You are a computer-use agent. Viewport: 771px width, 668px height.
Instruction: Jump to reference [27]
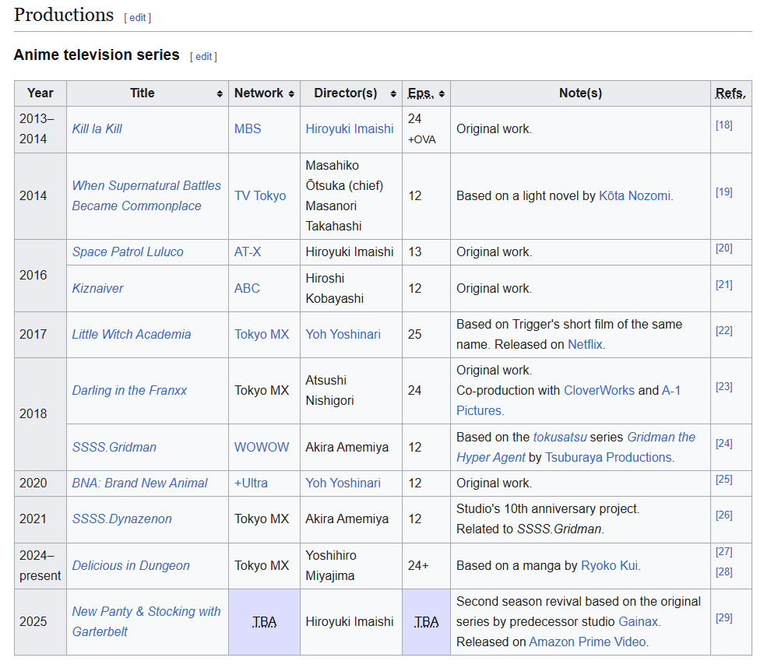(x=723, y=552)
